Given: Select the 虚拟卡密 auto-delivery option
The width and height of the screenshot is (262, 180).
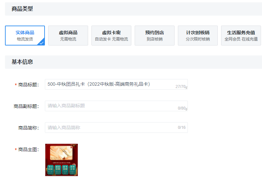Looking at the screenshot, I should (x=111, y=36).
